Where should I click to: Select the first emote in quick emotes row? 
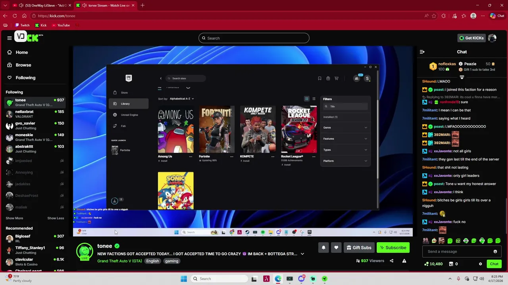tap(426, 241)
